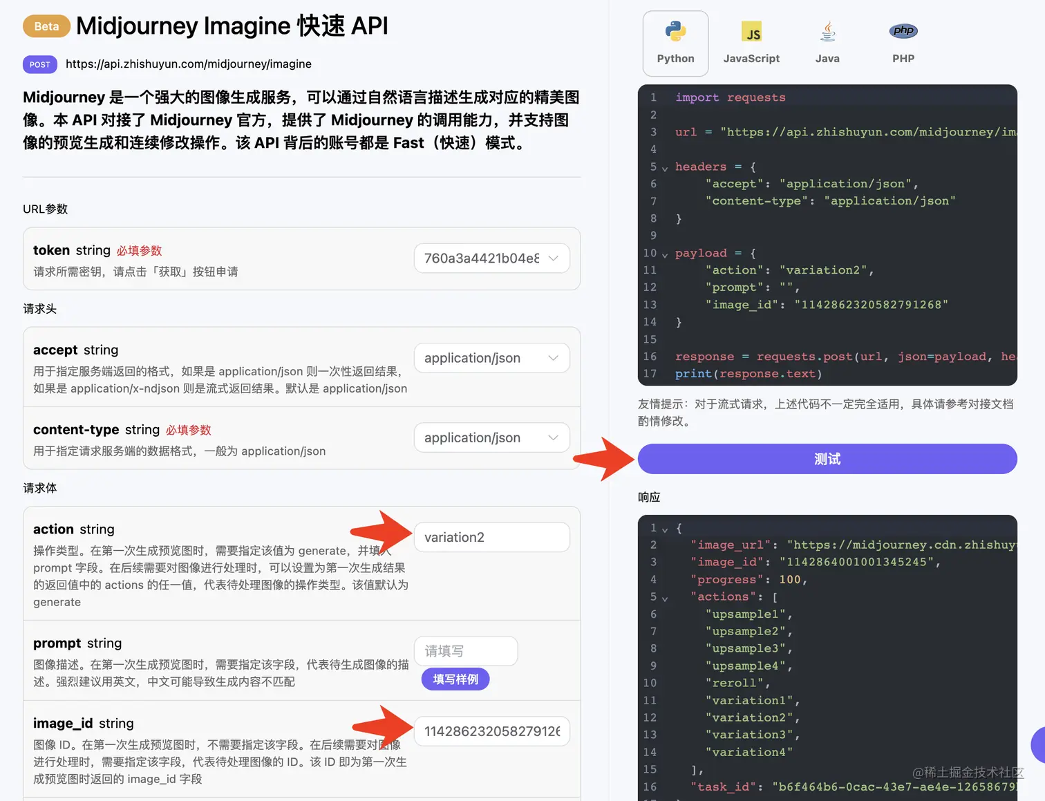Click the 必填参数 label next to token

click(139, 251)
